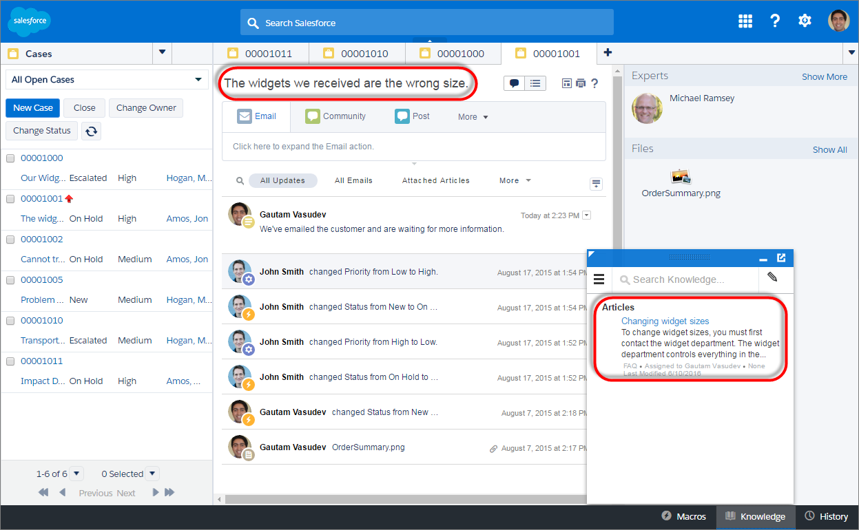Click the pencil icon in Knowledge widget
Screen dimensions: 859x530
coord(772,277)
